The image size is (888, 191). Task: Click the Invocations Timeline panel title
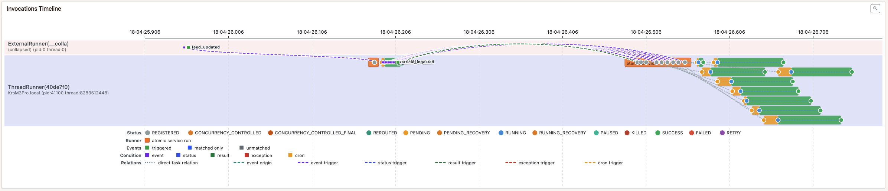(34, 9)
